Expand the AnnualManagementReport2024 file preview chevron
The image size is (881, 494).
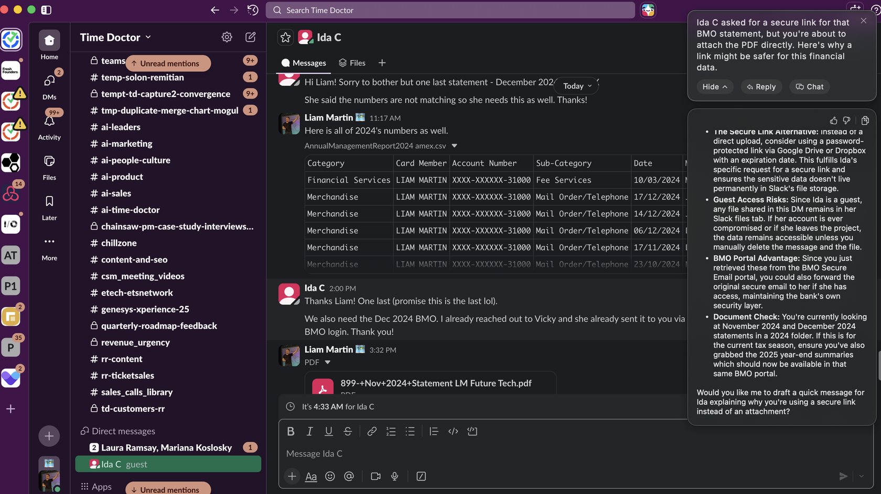point(454,146)
